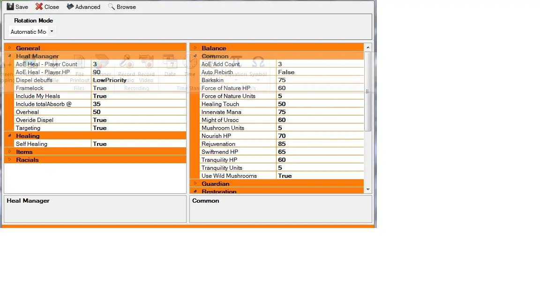Screen dimensions: 540x304
Task: Click the red X Close icon
Action: point(39,7)
